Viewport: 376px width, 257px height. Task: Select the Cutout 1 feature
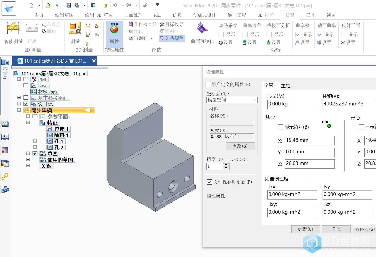pyautogui.click(x=59, y=135)
